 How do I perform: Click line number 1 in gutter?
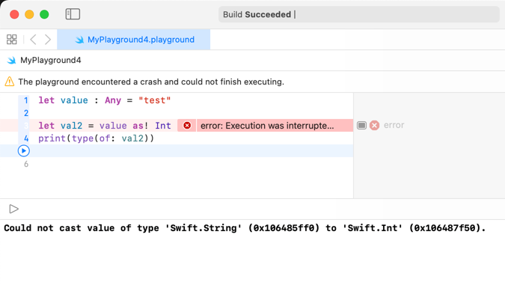tap(26, 100)
